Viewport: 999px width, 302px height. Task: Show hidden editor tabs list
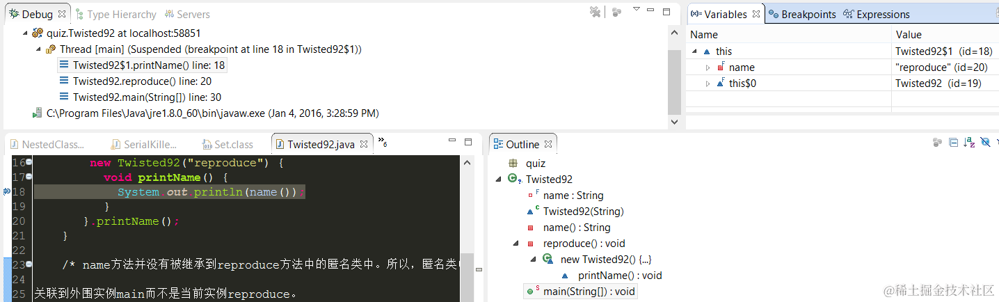tap(382, 143)
